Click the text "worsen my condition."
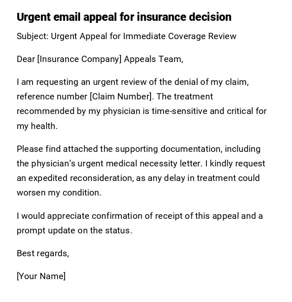The image size is (292, 302). pyautogui.click(x=59, y=193)
